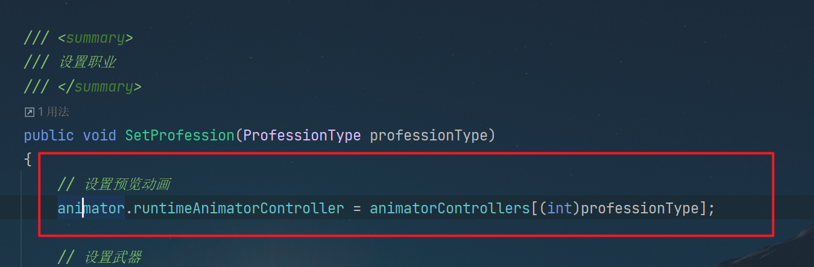Click the void return type keyword
The height and width of the screenshot is (267, 814).
point(99,136)
